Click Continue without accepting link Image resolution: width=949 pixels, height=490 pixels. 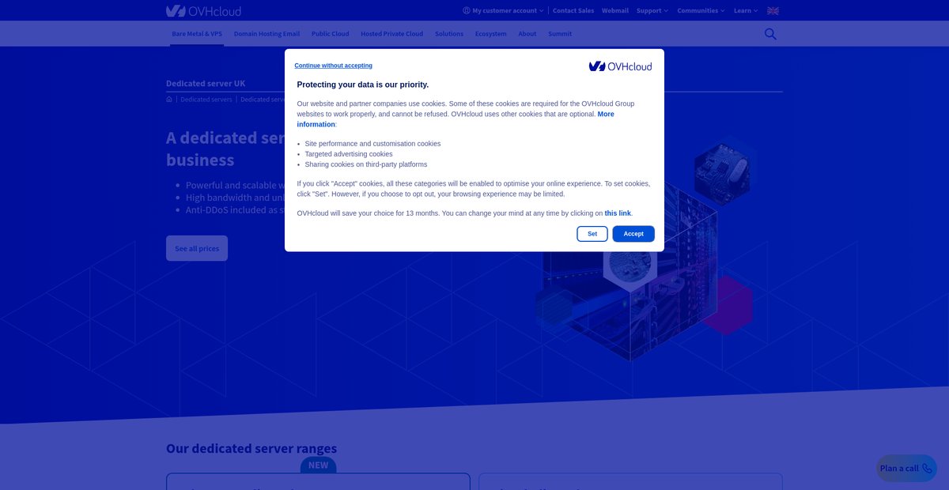click(334, 66)
